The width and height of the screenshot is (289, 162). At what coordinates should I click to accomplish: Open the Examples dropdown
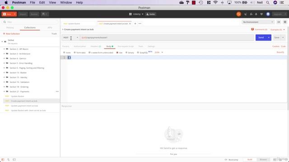[x=278, y=30]
